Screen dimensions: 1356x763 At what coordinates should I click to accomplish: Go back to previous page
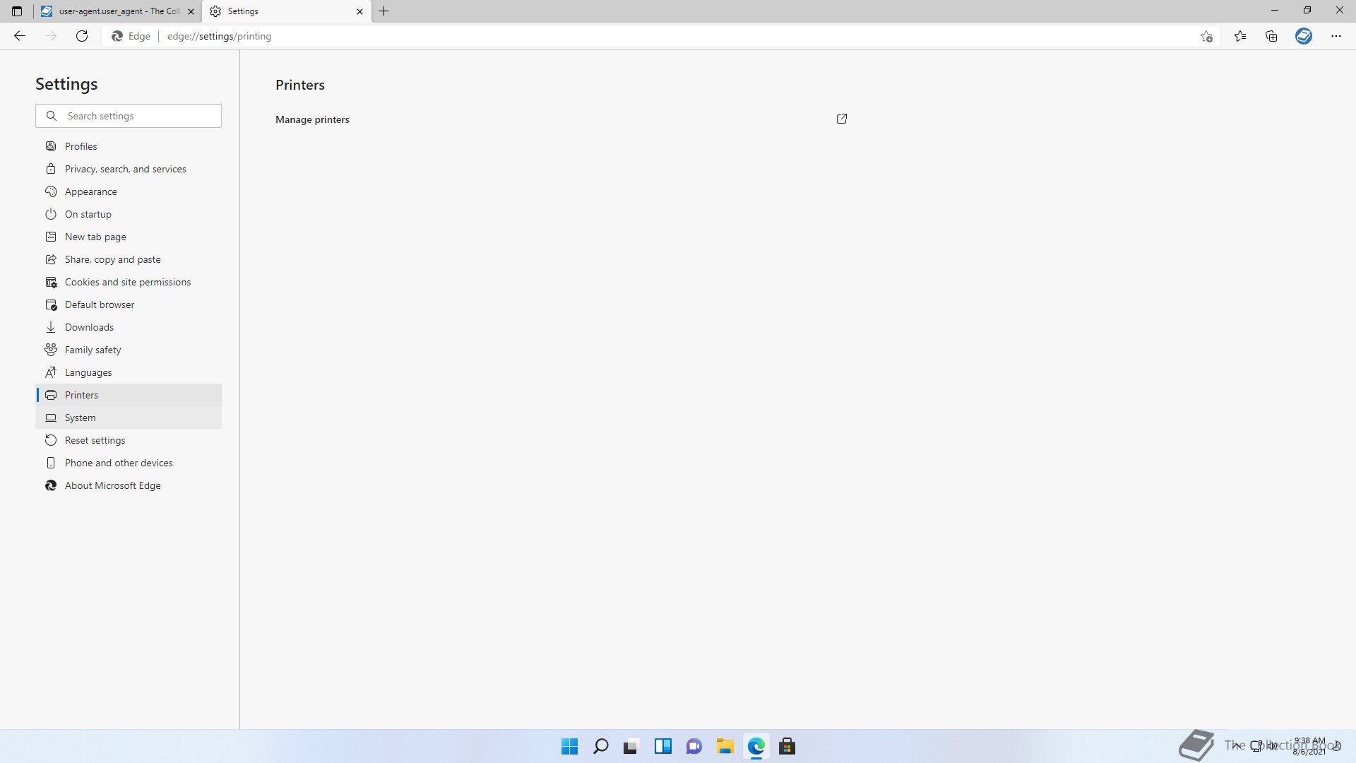click(20, 36)
